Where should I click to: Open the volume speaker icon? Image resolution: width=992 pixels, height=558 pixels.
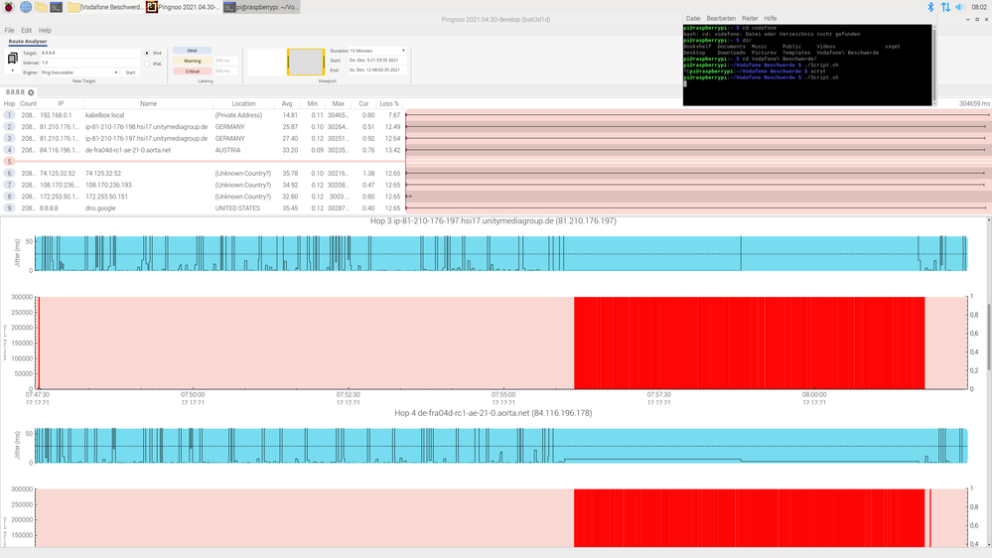(959, 7)
